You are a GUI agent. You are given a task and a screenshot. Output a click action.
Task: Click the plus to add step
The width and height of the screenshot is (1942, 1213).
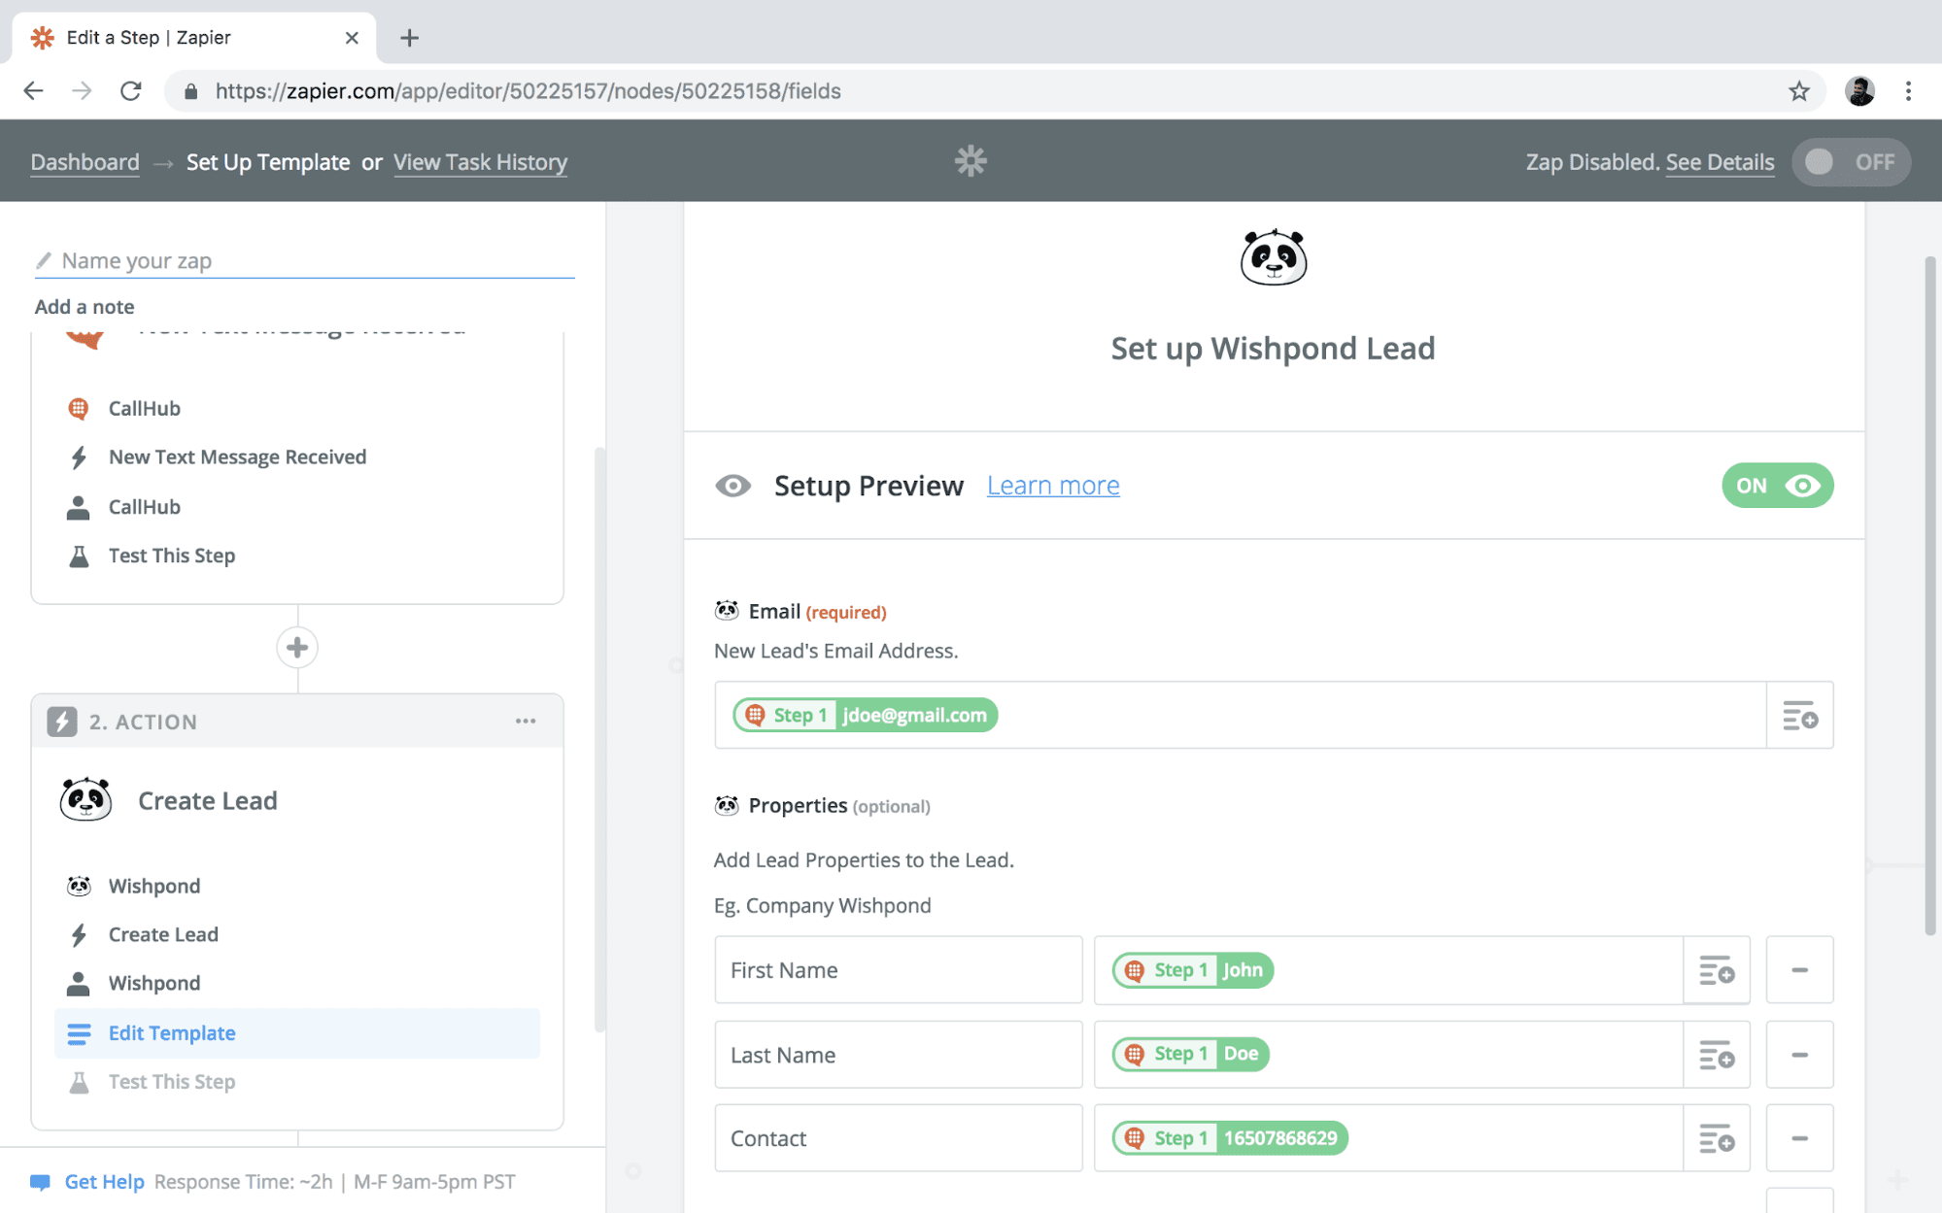(x=297, y=648)
